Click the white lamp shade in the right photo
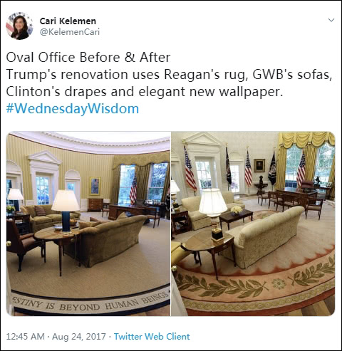The height and width of the screenshot is (351, 342). (213, 201)
